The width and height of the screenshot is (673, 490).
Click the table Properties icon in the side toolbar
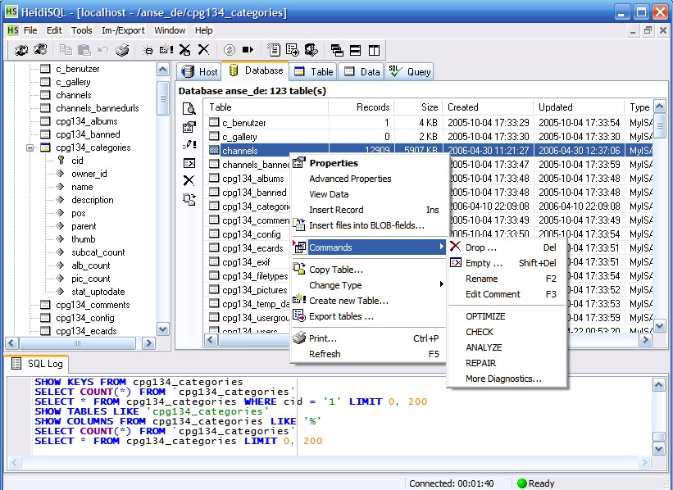coord(189,127)
